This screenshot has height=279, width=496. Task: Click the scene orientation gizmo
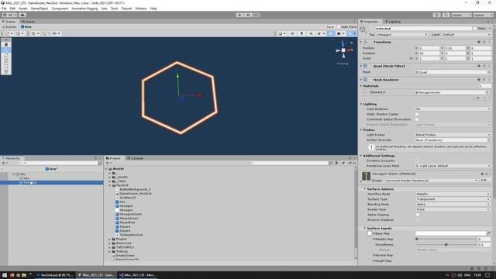[343, 50]
